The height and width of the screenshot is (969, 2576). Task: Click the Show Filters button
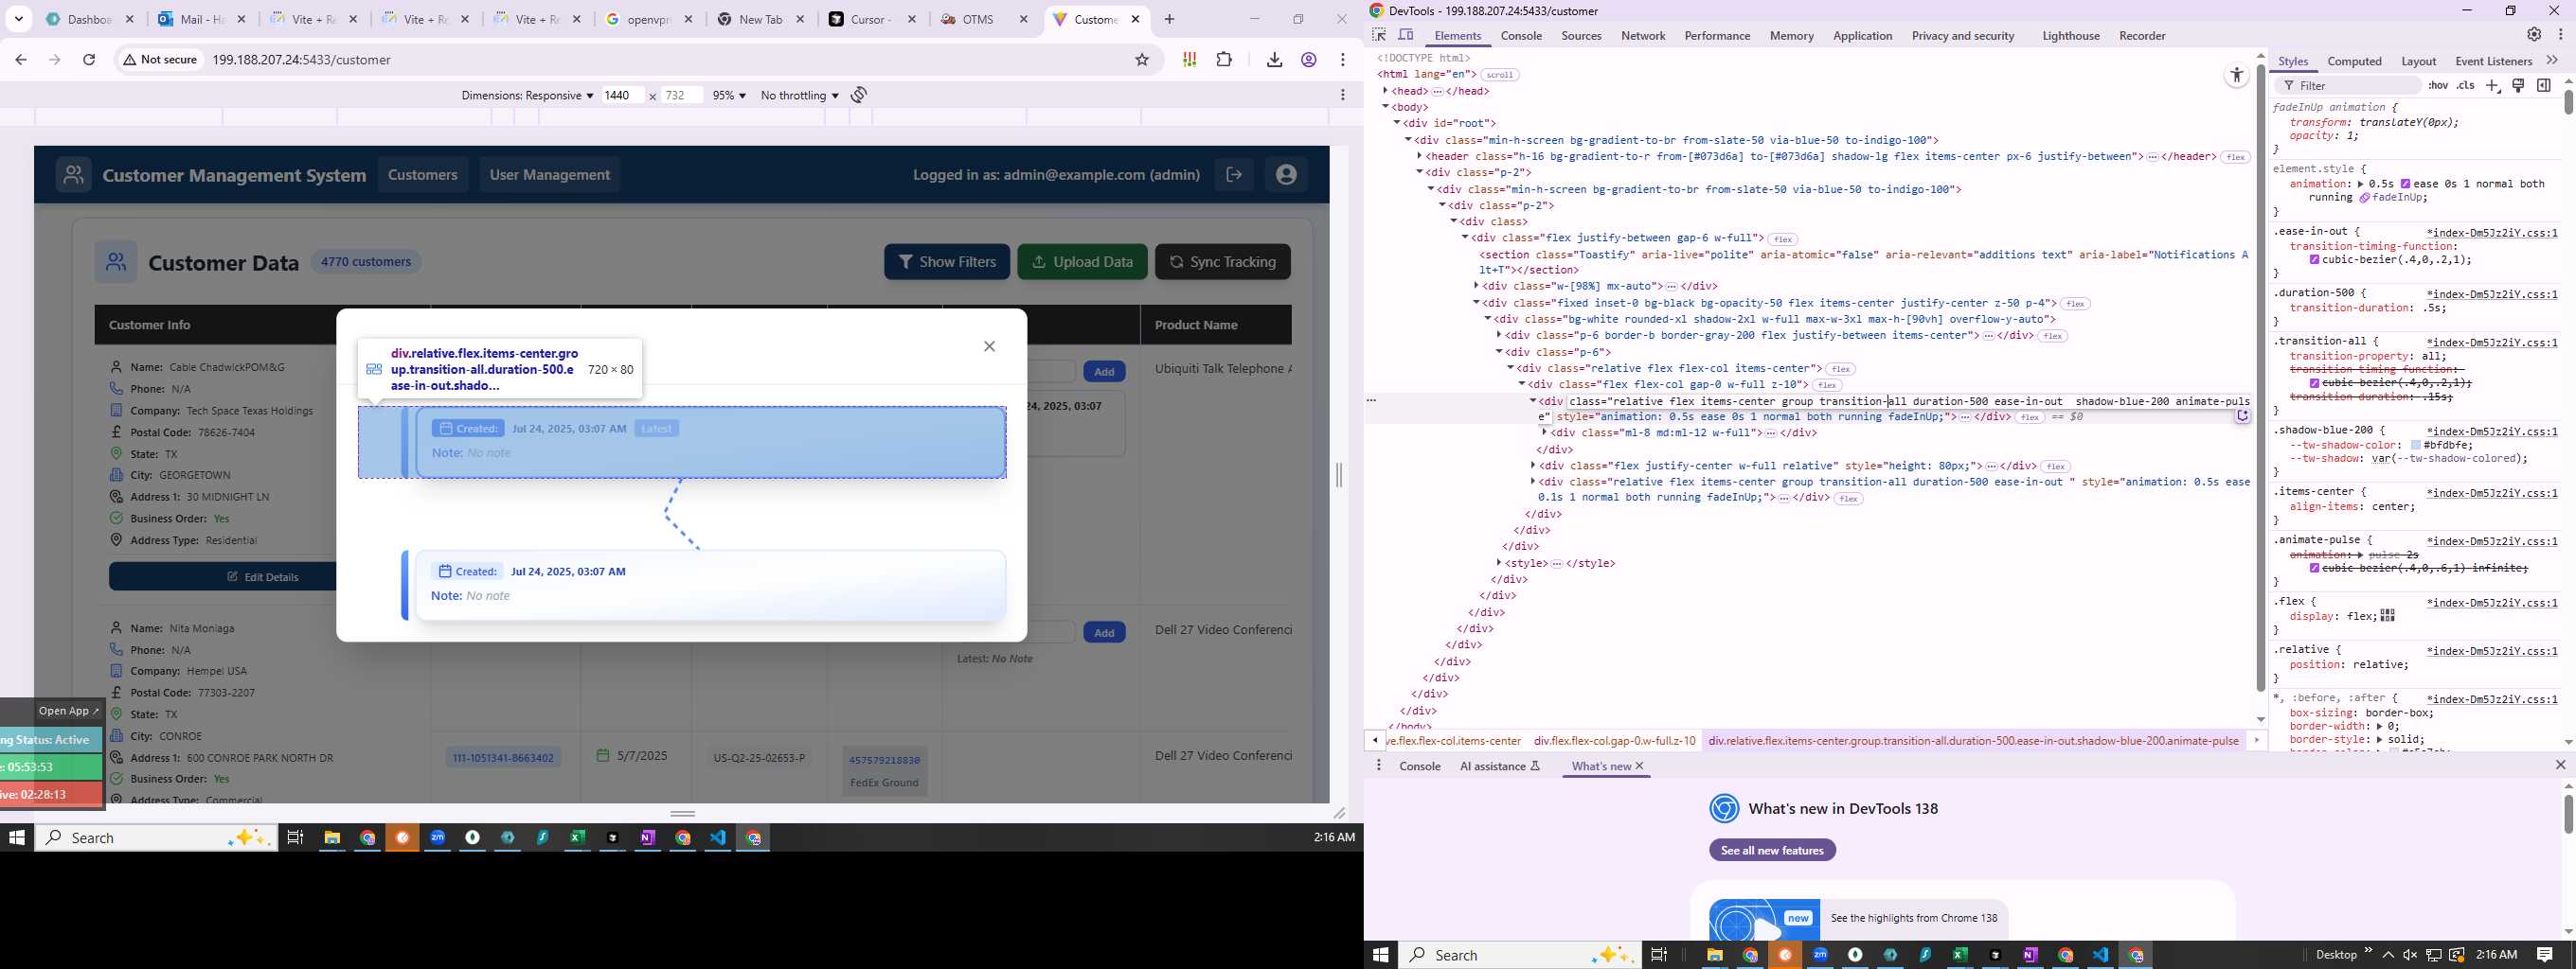click(946, 262)
